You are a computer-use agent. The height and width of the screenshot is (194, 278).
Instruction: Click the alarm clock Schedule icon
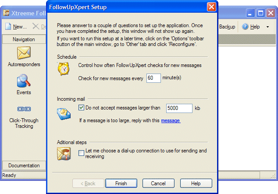(64, 69)
